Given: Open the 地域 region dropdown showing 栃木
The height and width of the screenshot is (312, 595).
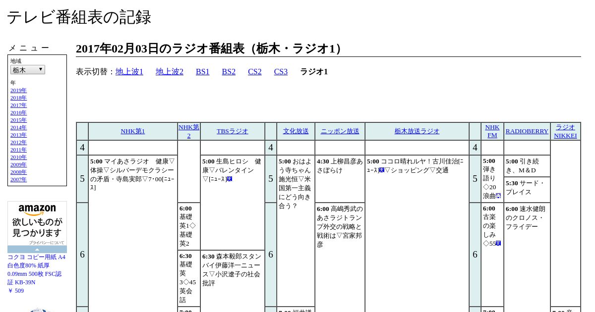Looking at the screenshot, I should [28, 70].
